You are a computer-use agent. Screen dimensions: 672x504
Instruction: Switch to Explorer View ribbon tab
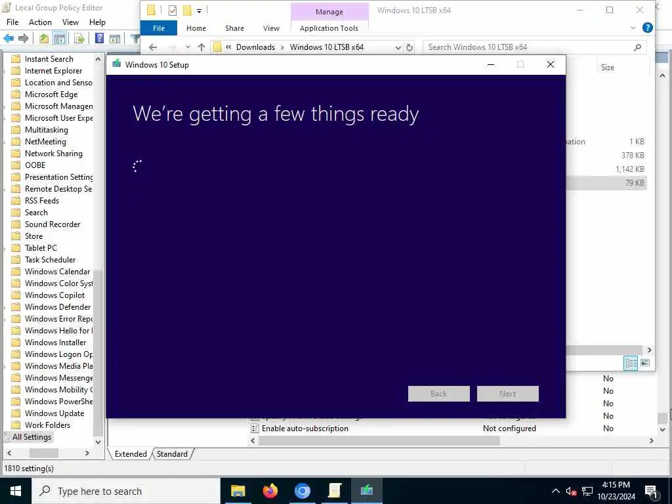coord(271,28)
